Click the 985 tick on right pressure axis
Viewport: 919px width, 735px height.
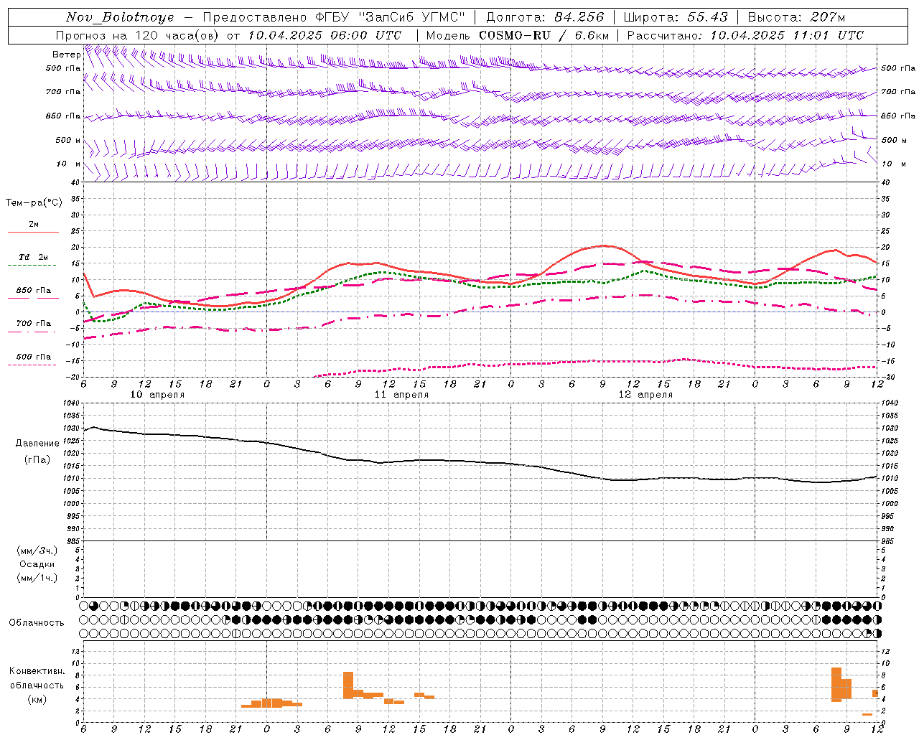pos(889,541)
